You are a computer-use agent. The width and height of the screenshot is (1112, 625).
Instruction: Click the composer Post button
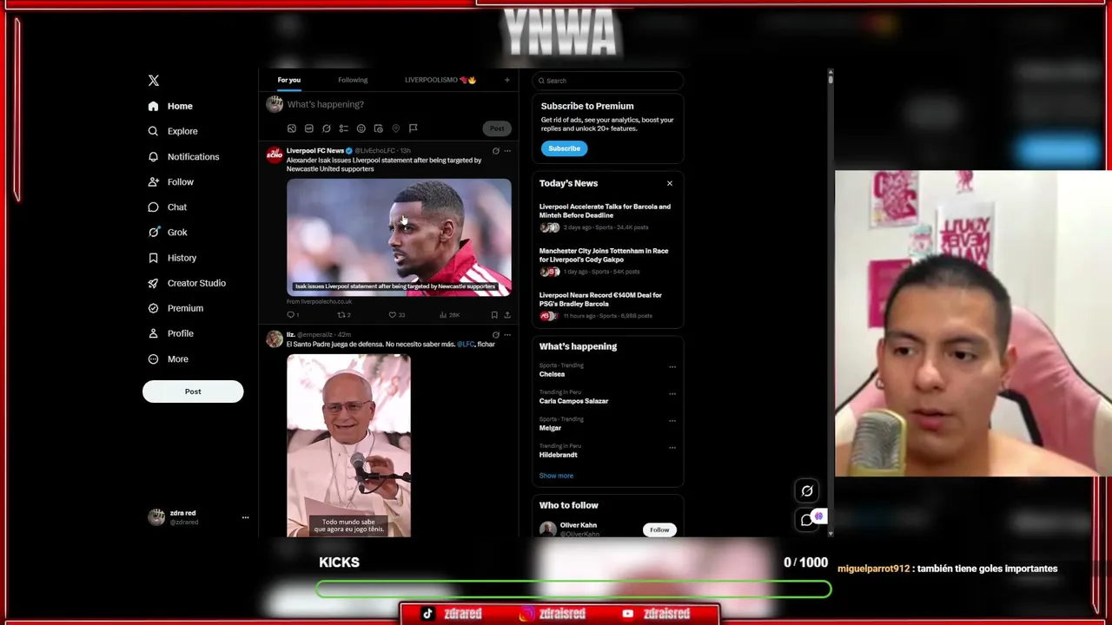point(497,128)
